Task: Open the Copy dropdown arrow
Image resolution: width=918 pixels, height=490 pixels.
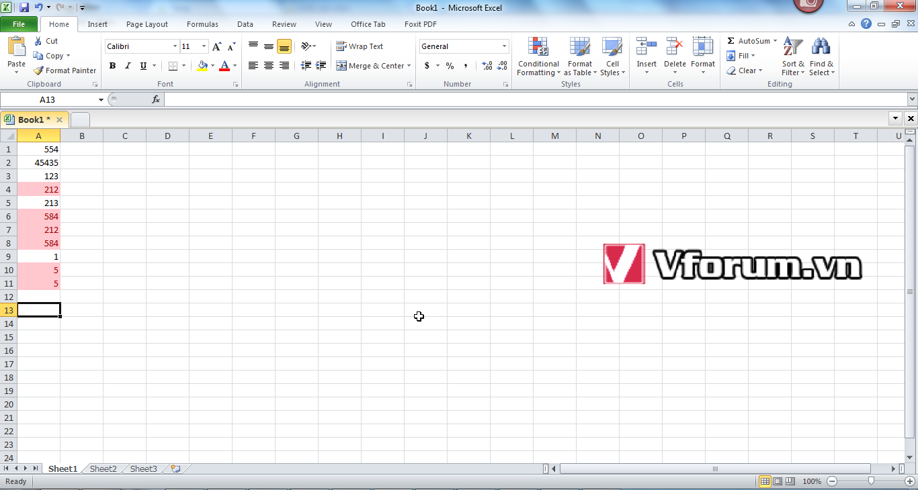Action: (x=68, y=56)
